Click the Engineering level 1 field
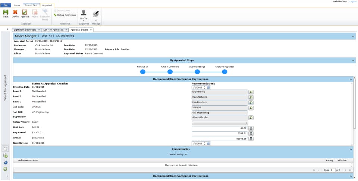 [220, 92]
